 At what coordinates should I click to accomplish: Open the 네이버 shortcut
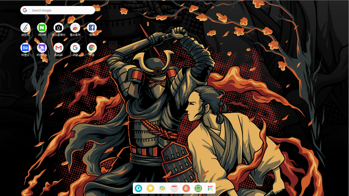click(42, 27)
